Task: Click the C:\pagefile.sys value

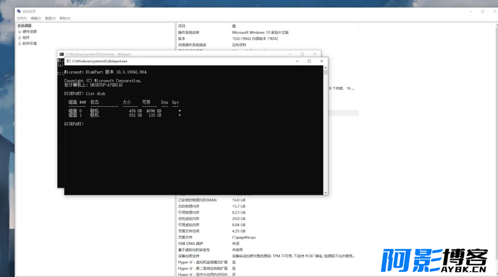Action: (243, 237)
